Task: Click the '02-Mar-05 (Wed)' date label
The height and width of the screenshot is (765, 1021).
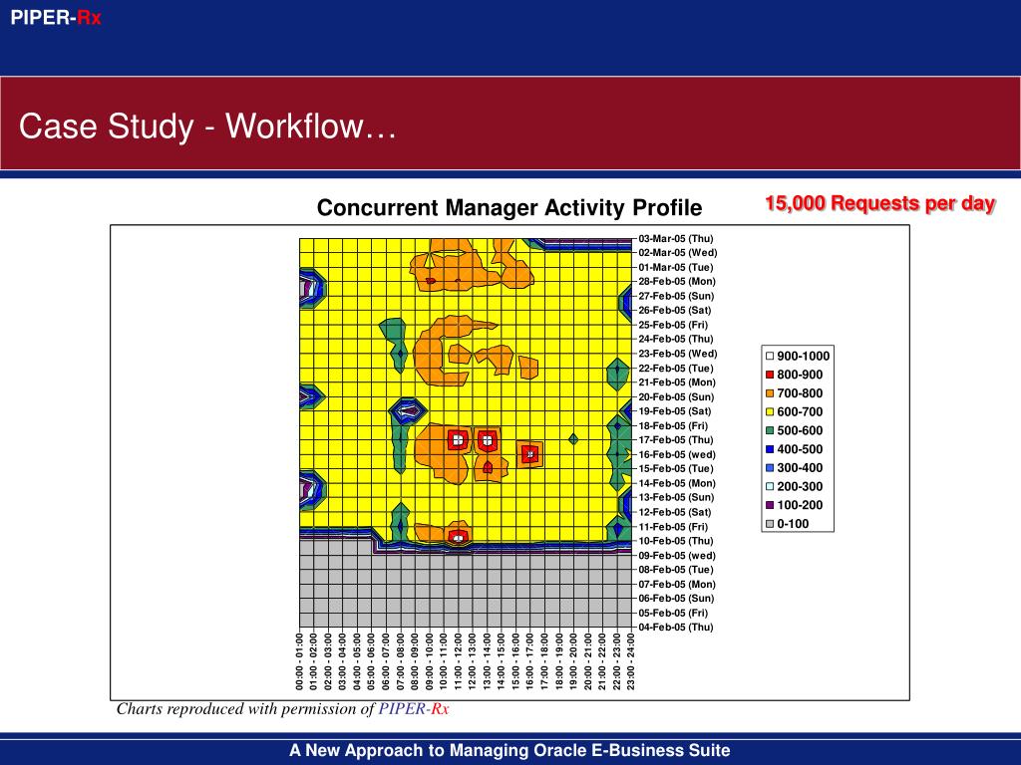Action: (678, 253)
